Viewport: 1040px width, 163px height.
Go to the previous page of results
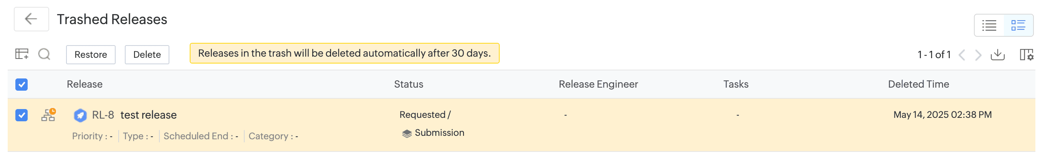click(x=962, y=55)
